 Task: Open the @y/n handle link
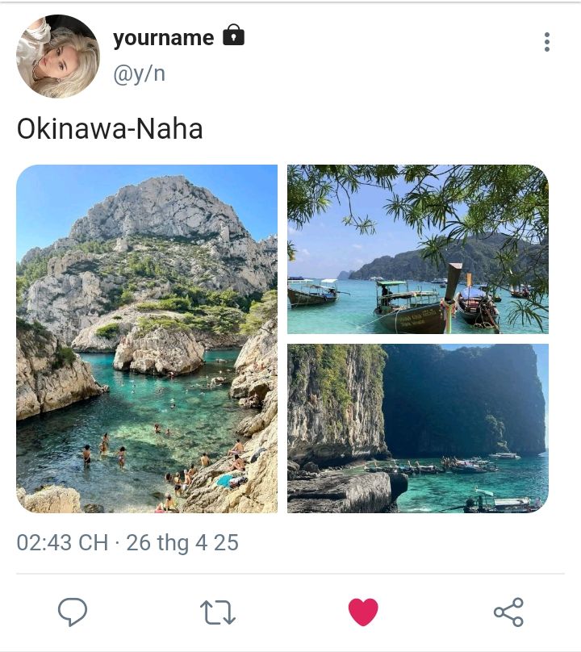coord(139,74)
